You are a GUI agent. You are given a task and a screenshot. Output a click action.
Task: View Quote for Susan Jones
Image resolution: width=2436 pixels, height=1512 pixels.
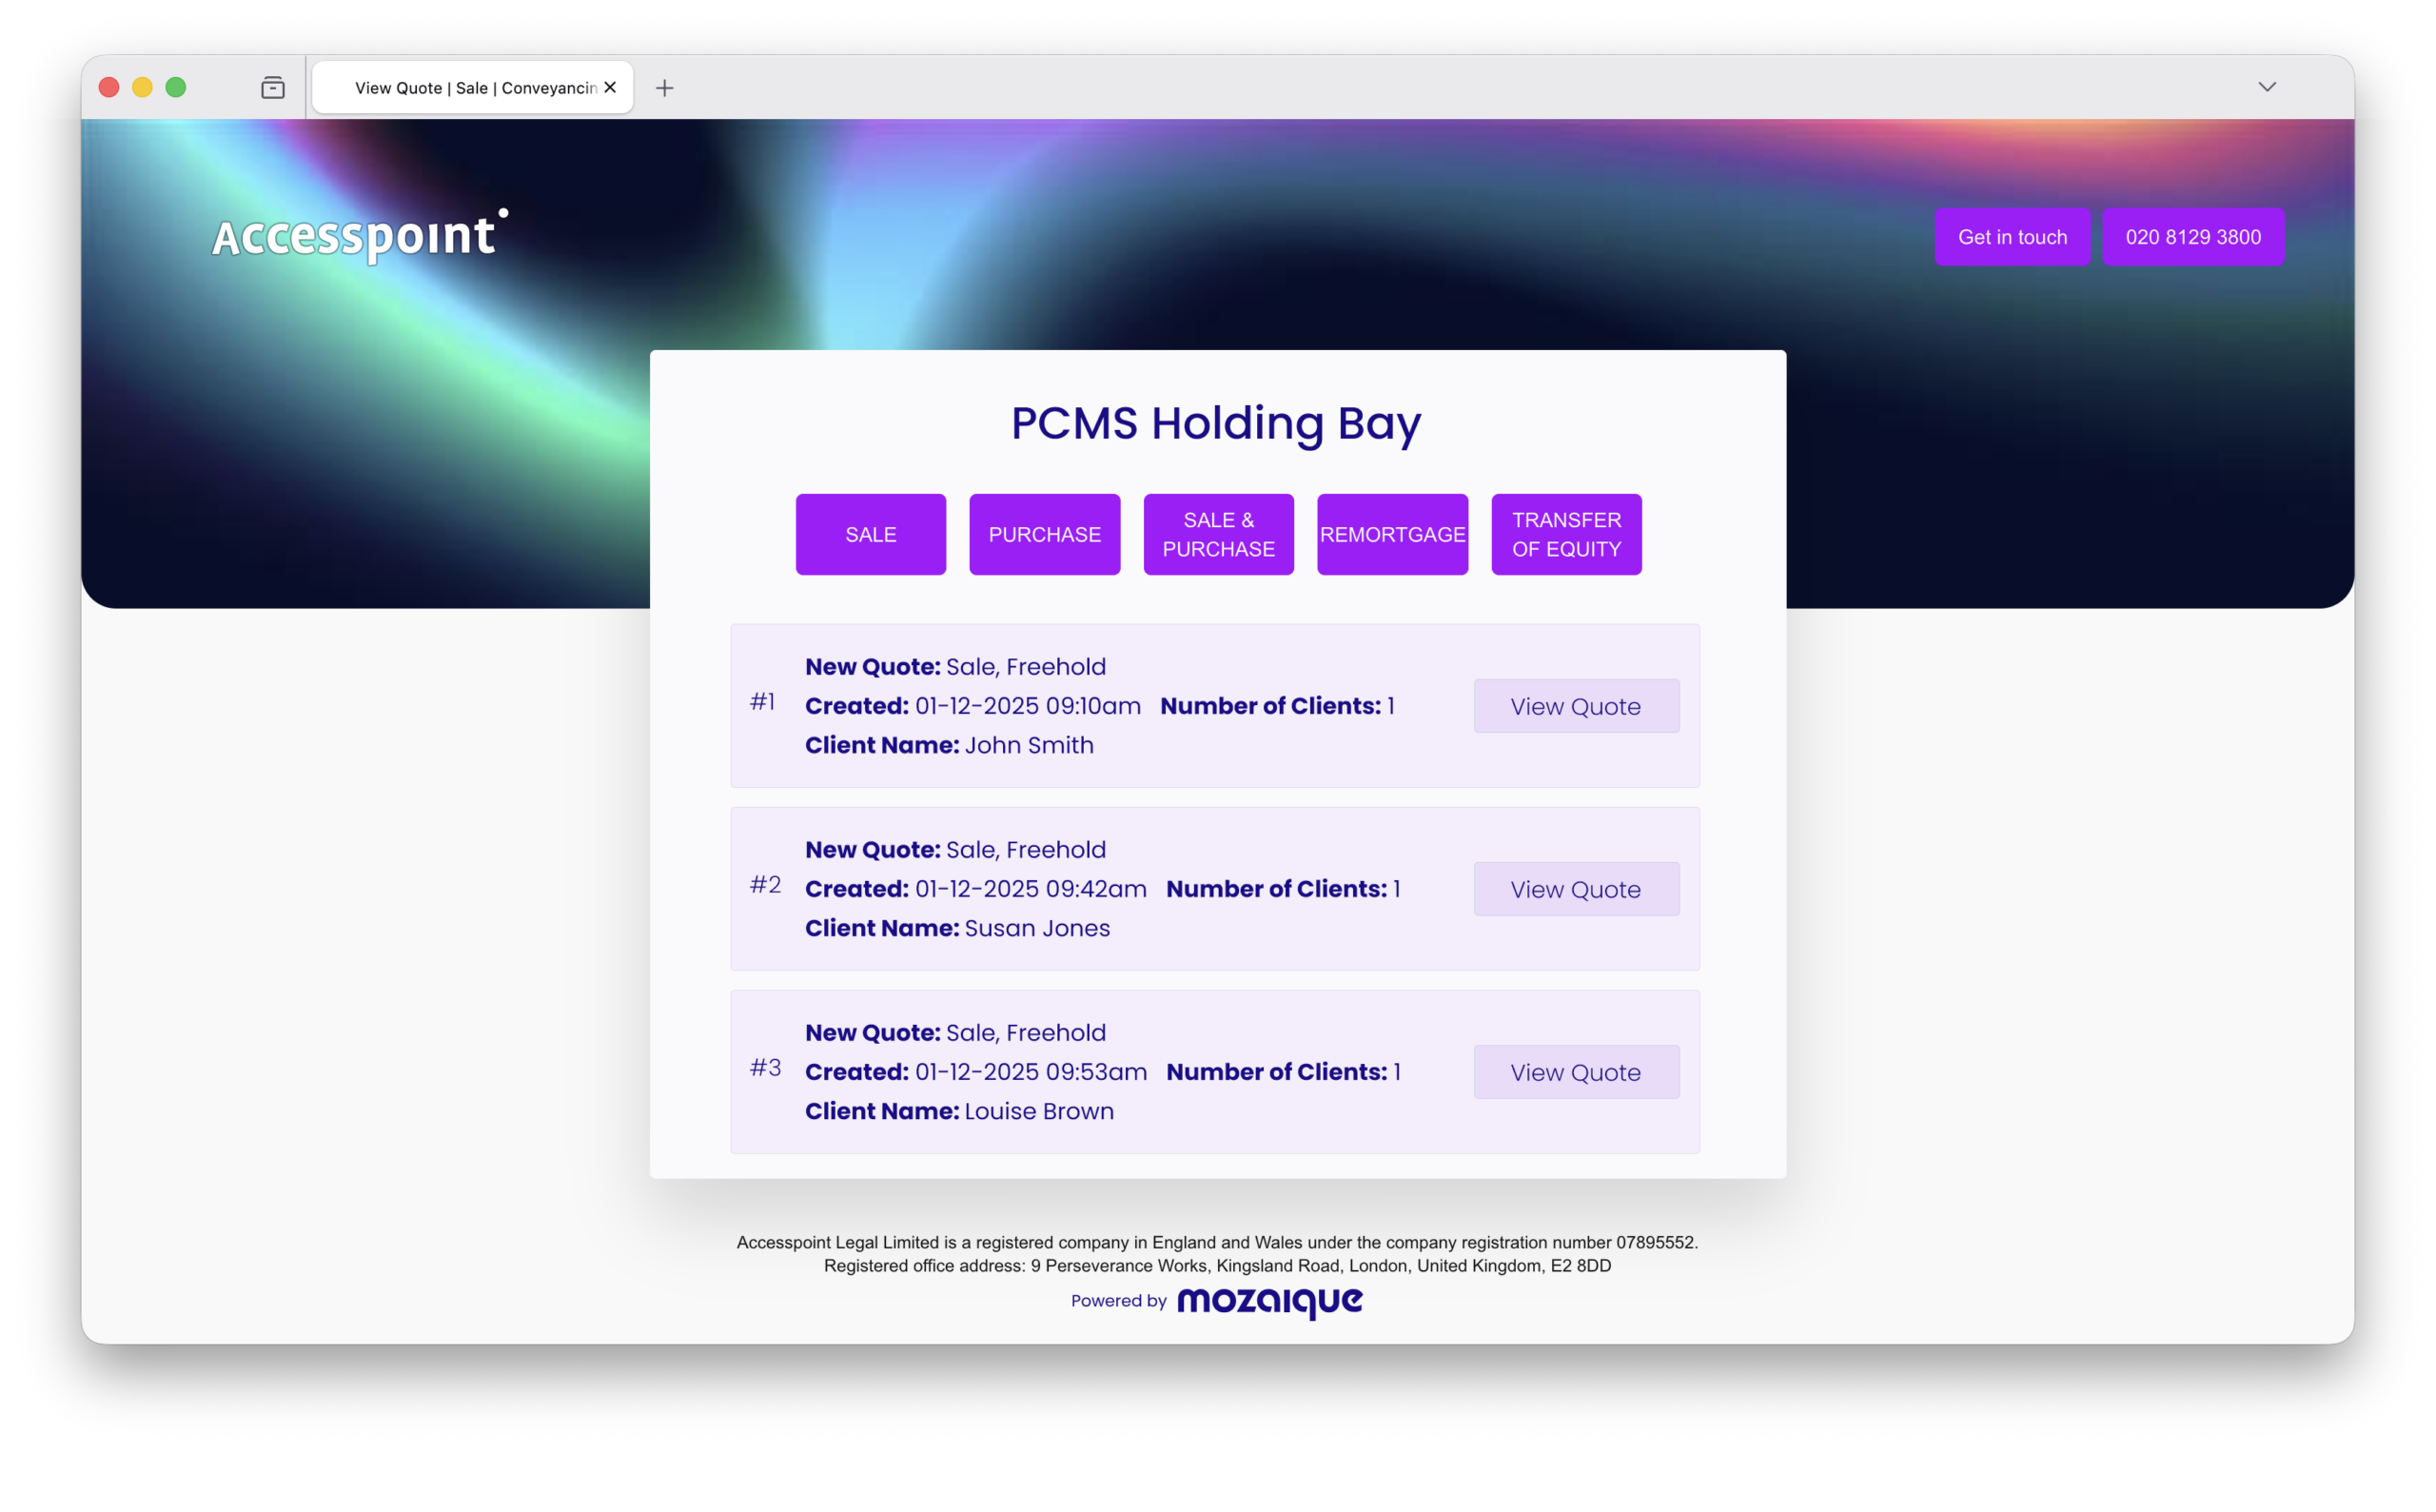point(1575,889)
